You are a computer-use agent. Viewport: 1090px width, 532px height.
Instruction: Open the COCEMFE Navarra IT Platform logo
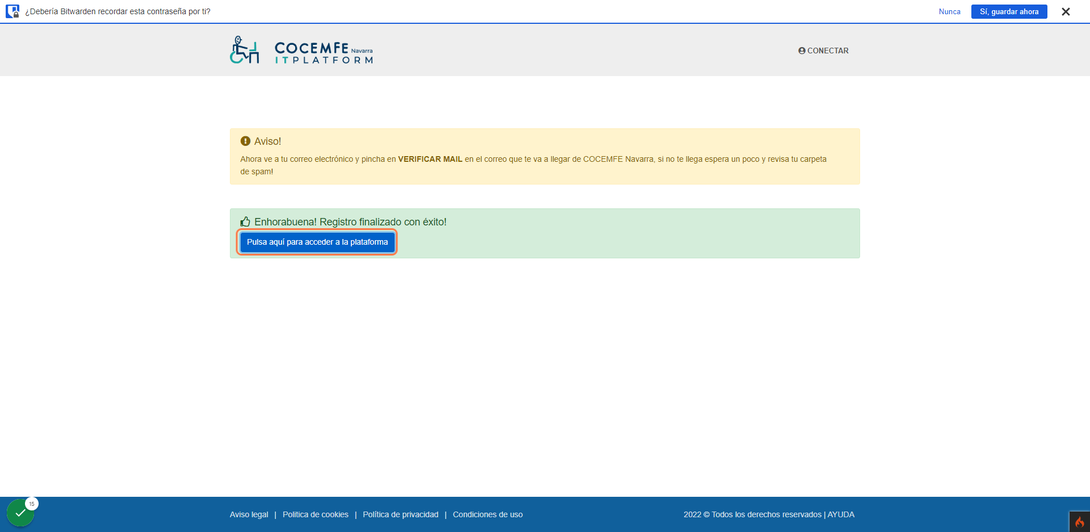[301, 50]
